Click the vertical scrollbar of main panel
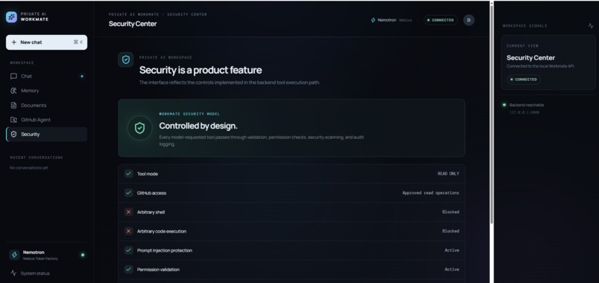599x283 pixels. [491, 114]
